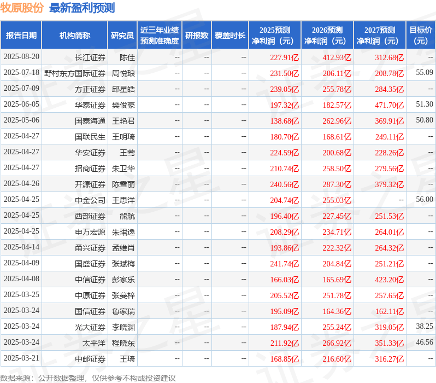Click the date 2025-08-20

click(x=21, y=56)
